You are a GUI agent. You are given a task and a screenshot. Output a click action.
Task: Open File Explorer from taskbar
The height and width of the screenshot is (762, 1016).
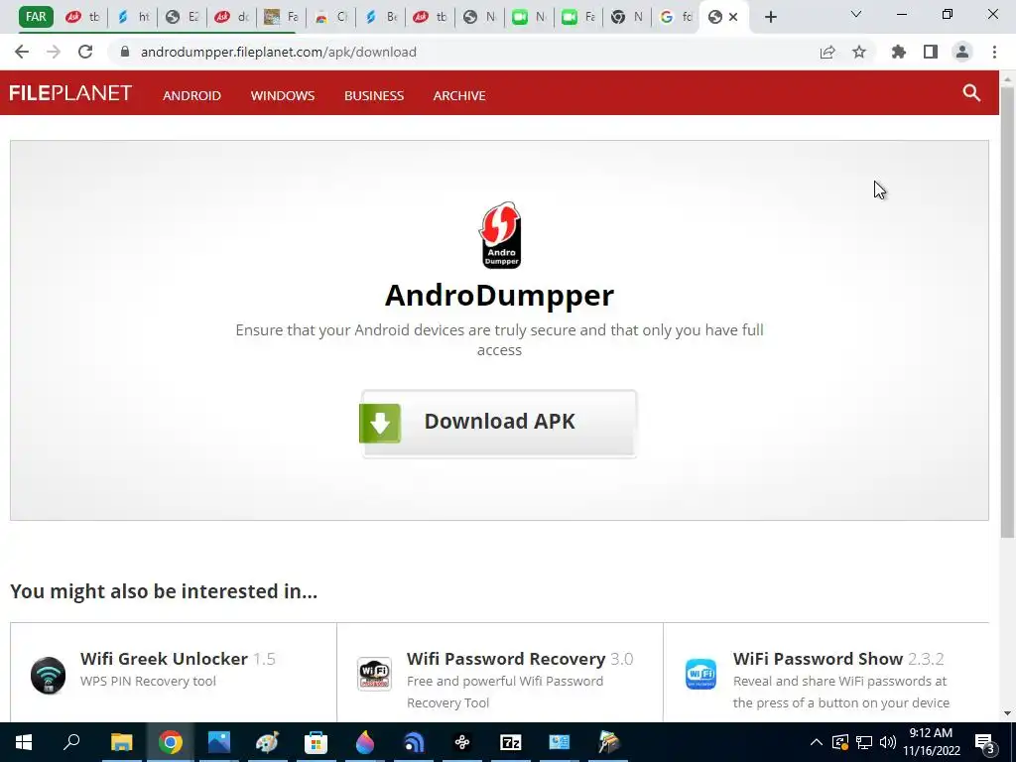pyautogui.click(x=121, y=742)
